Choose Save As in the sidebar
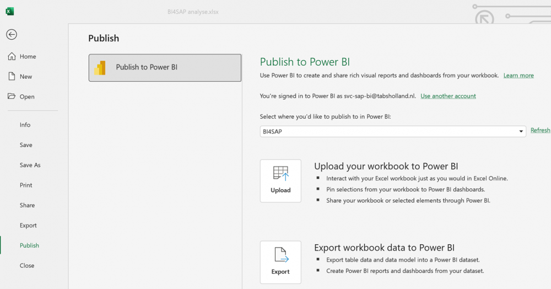 point(29,165)
